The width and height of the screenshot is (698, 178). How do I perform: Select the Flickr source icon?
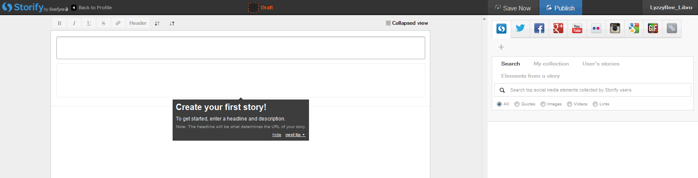tap(596, 29)
